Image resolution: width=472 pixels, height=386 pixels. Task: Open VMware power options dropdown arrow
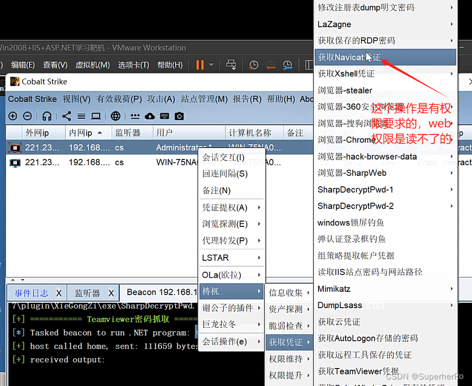(211, 64)
